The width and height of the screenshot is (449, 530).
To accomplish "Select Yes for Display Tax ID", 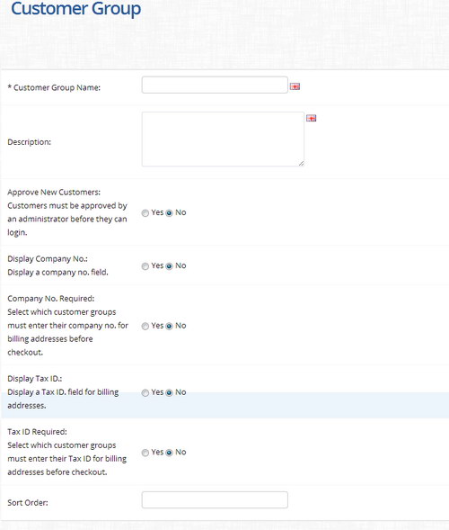I will (145, 392).
